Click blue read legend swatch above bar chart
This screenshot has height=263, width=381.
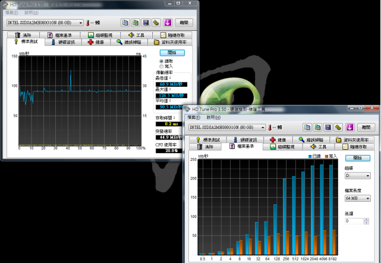(310, 157)
